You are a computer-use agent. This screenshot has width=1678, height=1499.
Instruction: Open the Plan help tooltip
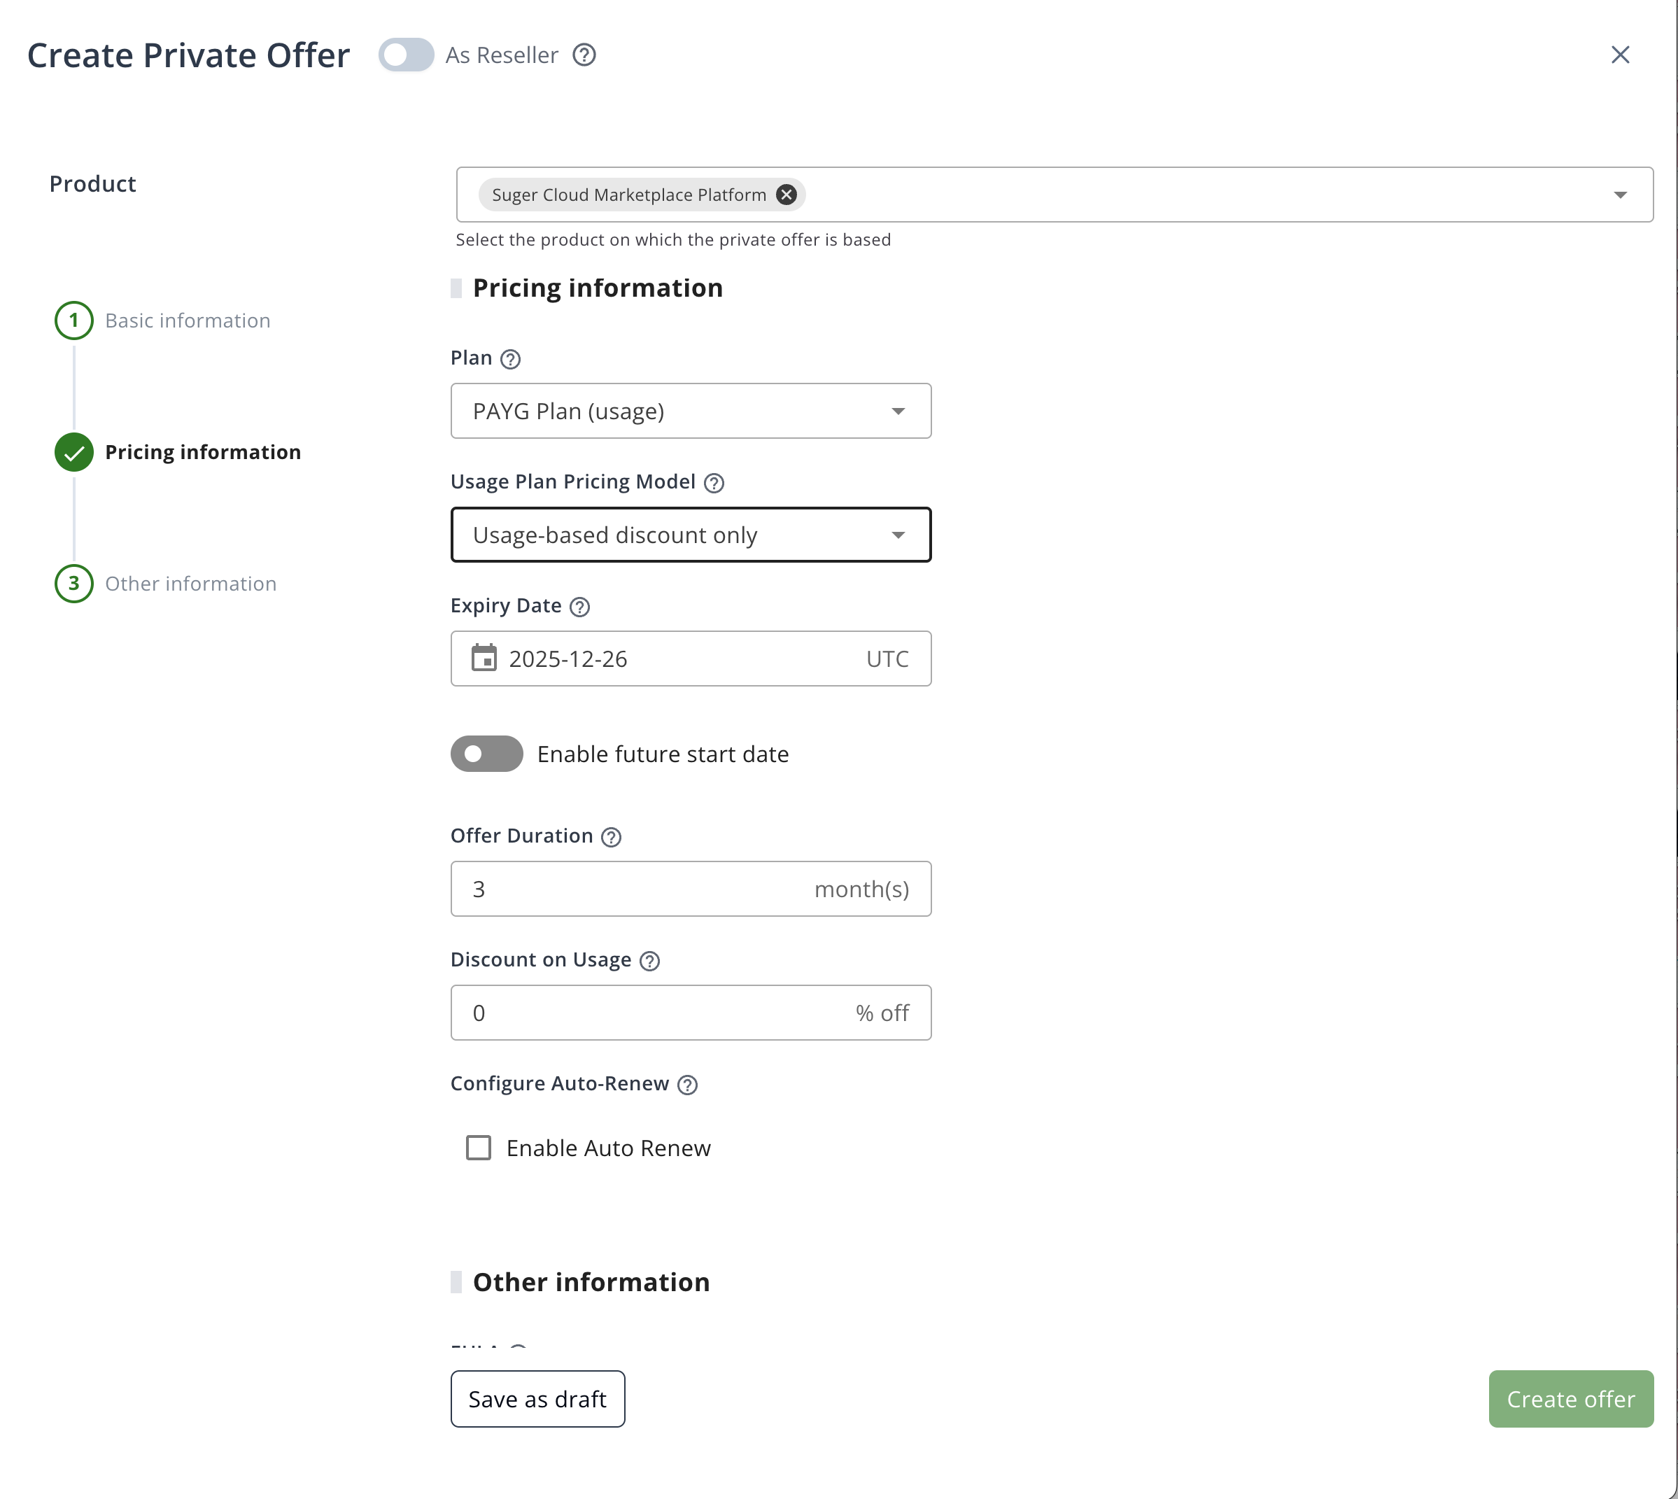tap(511, 358)
